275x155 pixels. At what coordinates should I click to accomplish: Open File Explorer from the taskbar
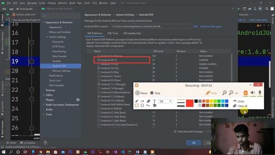click(48, 152)
